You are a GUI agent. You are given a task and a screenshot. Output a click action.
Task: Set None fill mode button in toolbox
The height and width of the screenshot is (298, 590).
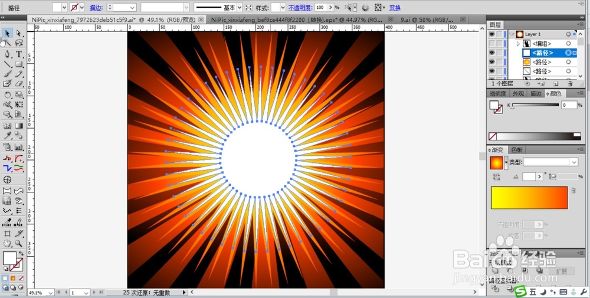click(21, 279)
